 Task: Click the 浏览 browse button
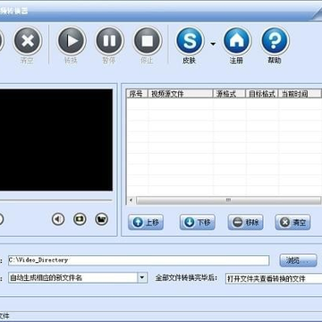[x=298, y=260]
